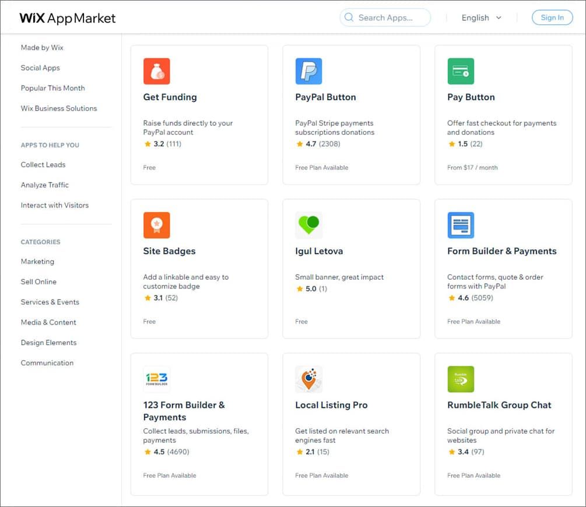Screen dimensions: 586x507
Task: Select Analyze Traffic in sidebar
Action: (45, 185)
